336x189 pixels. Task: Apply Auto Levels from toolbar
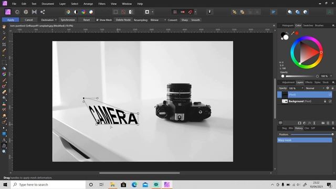pyautogui.click(x=68, y=12)
